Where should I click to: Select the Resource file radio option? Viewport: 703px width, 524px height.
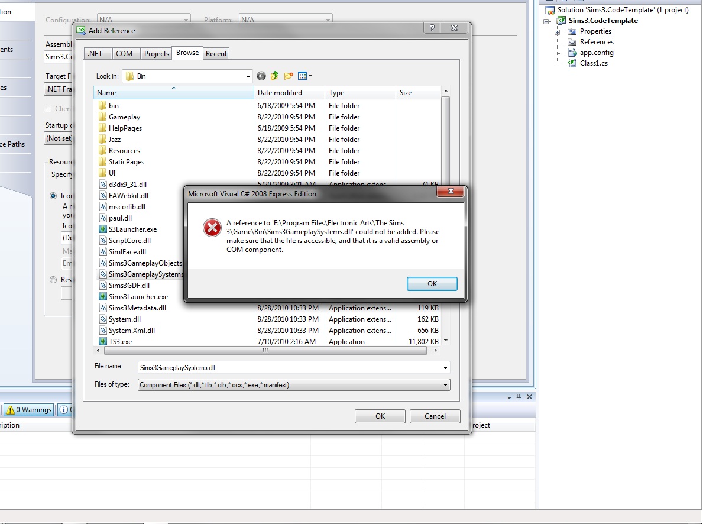[53, 279]
